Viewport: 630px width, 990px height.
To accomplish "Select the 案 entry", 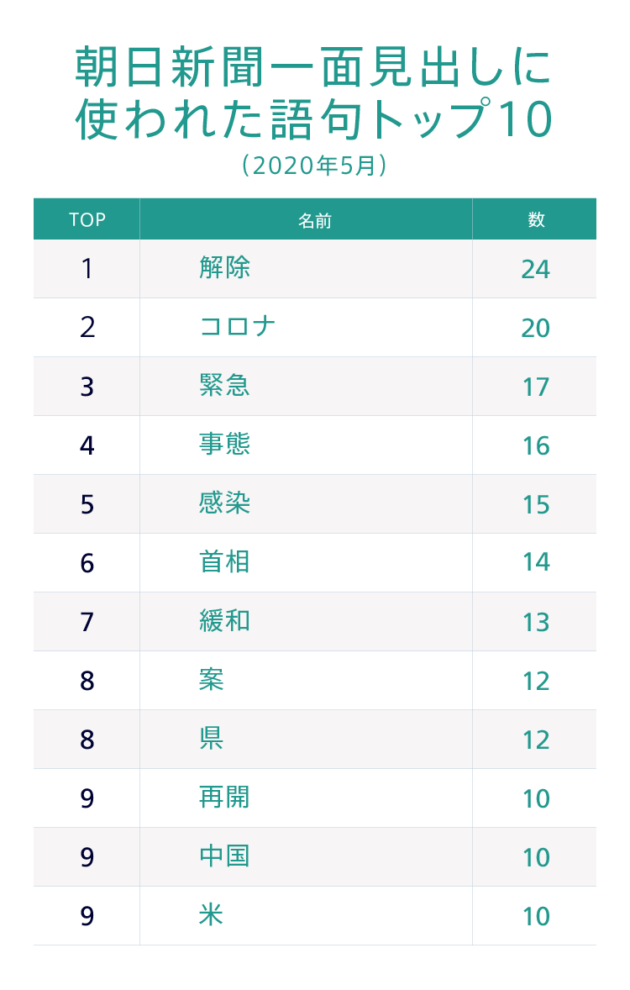I will coord(212,680).
